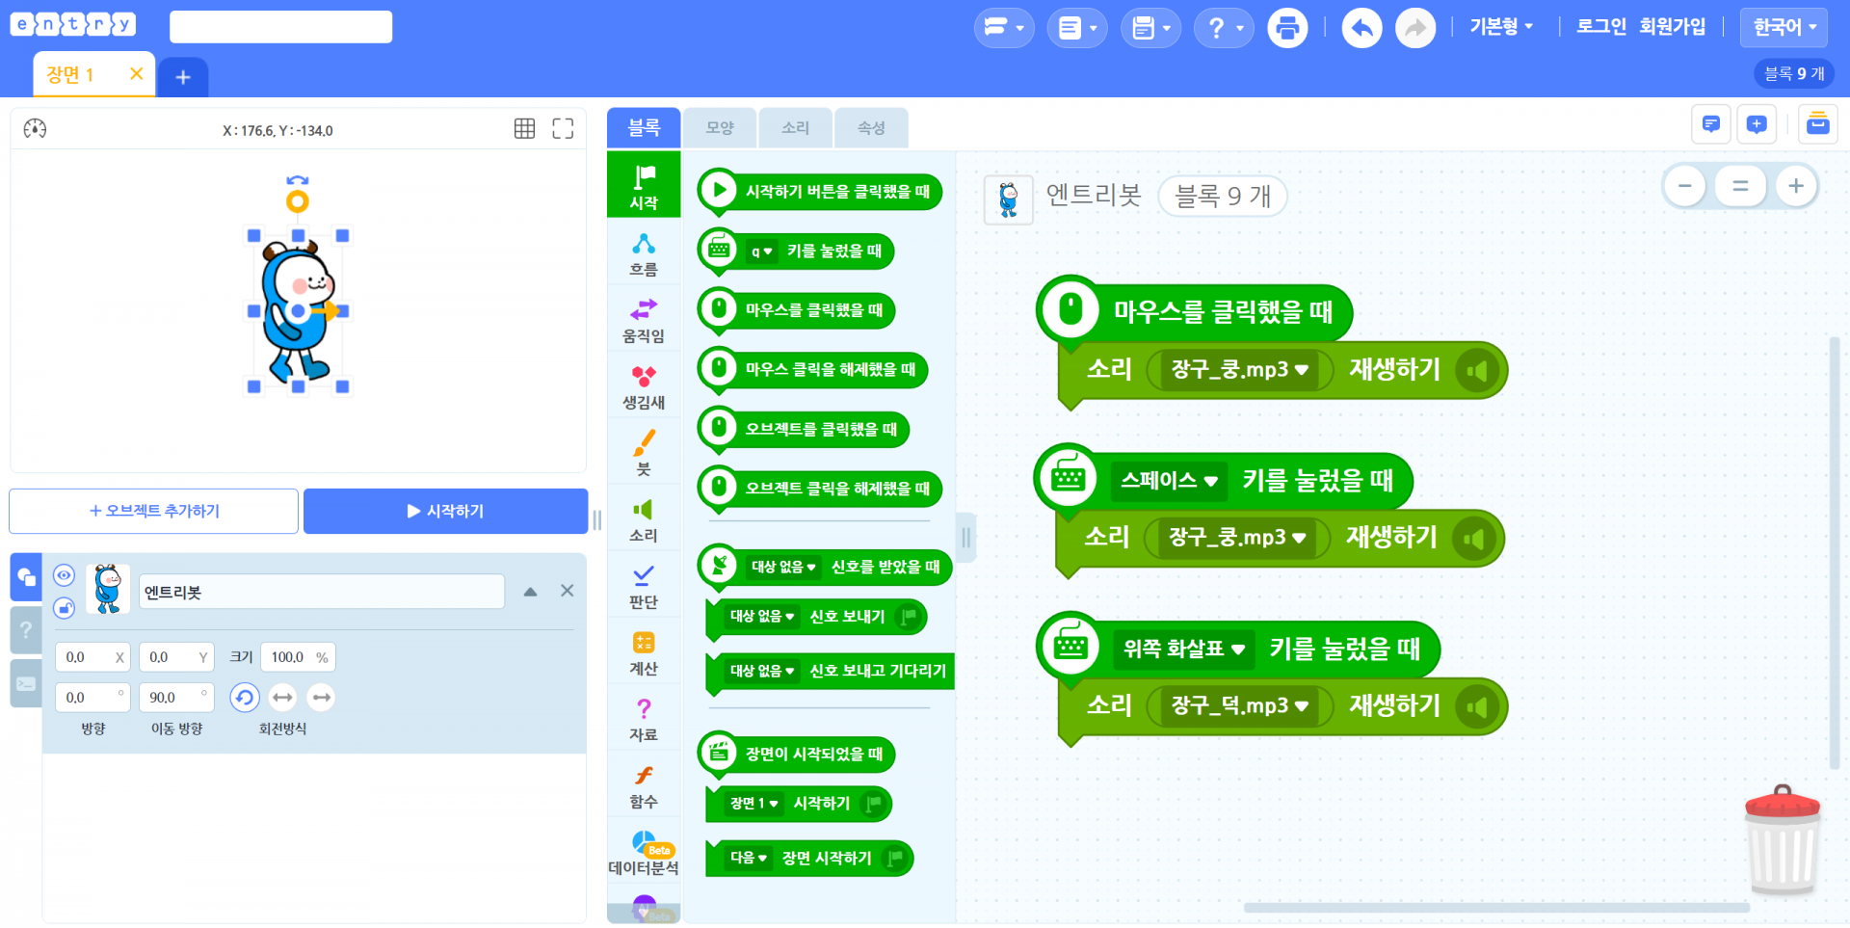This screenshot has height=928, width=1850.
Task: Open the 자료 block category
Action: pos(644,720)
